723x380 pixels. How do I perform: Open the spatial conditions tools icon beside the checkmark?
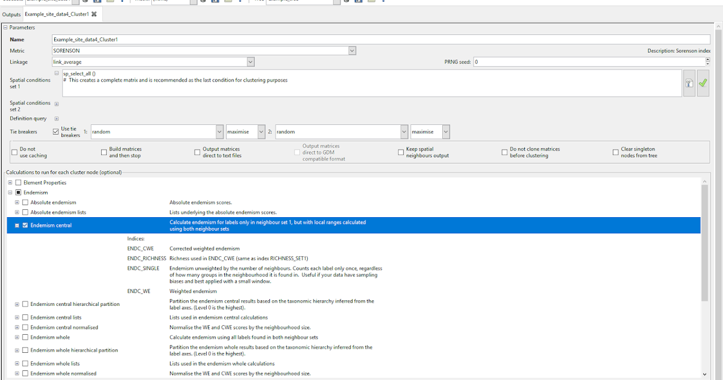click(689, 83)
